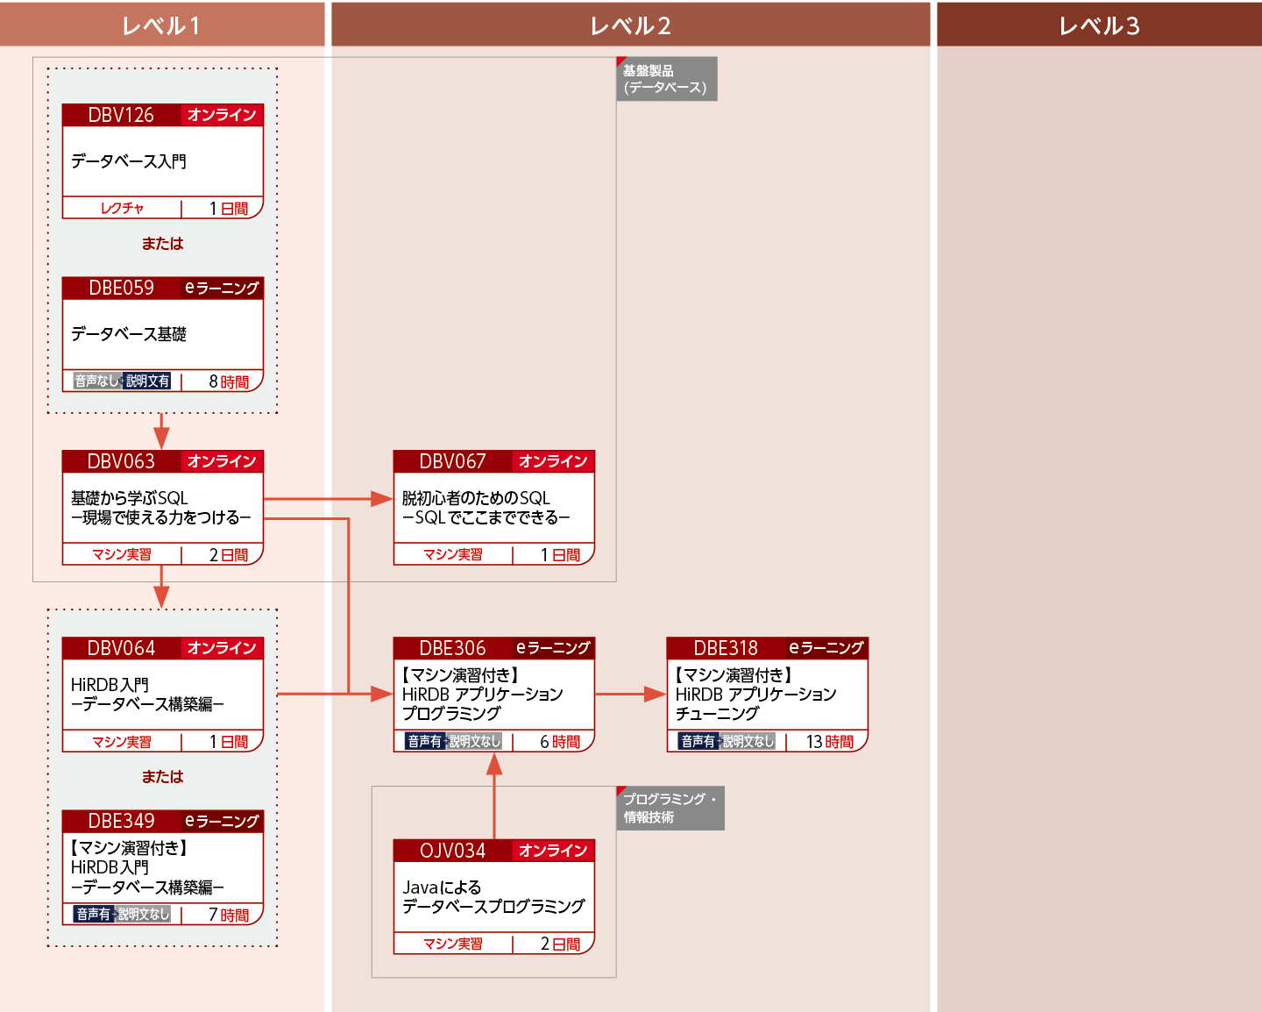The image size is (1262, 1012).
Task: Click the オンライン badge on DBV067
Action: coord(553,461)
